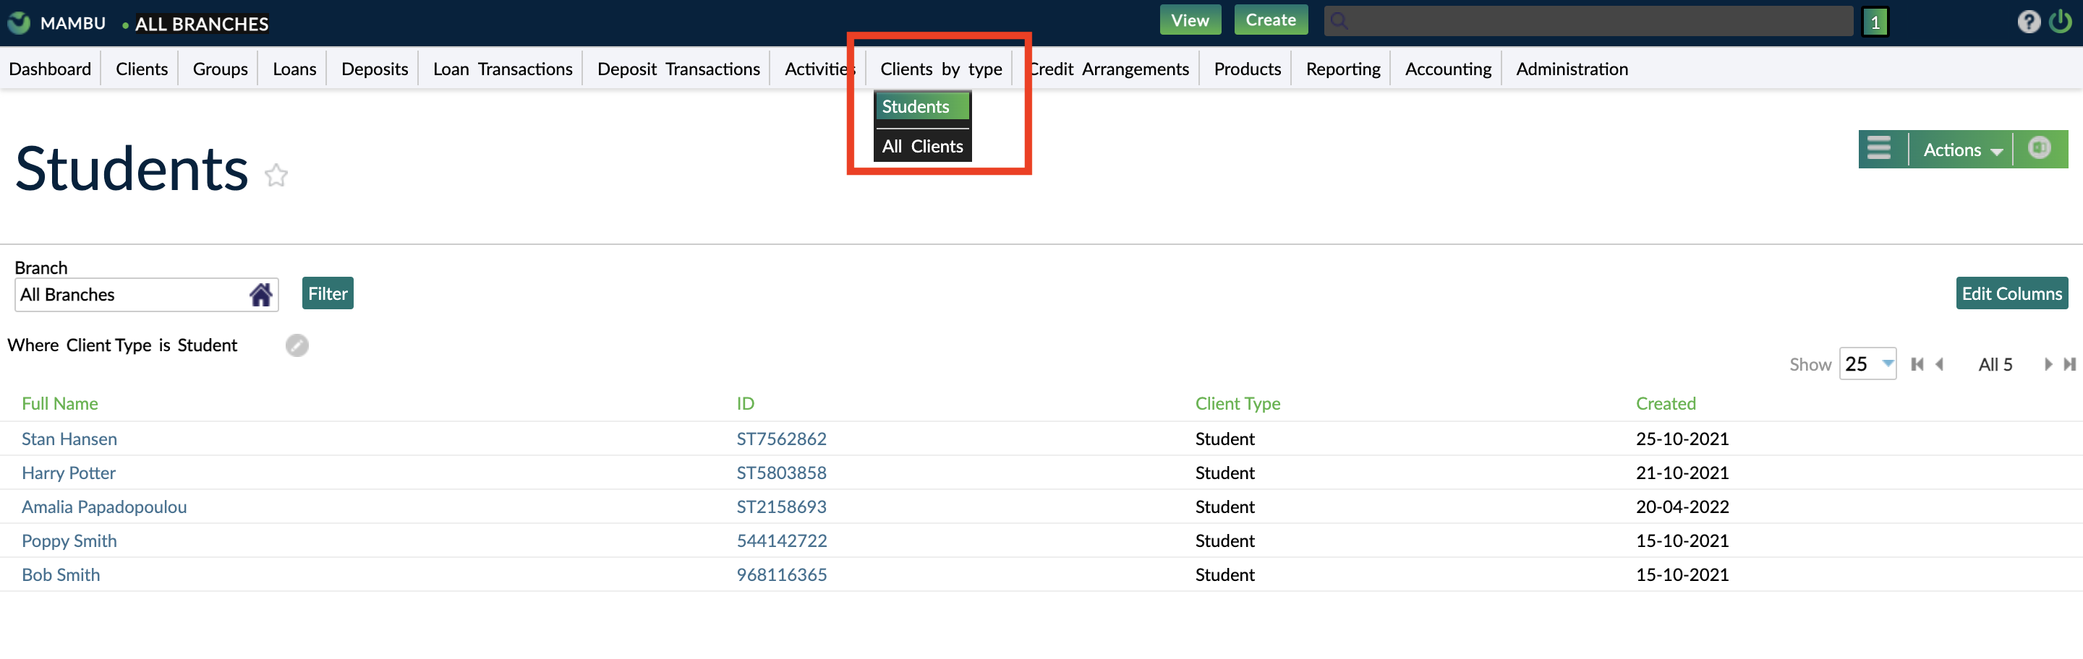Open the hamburger menu next to Actions
This screenshot has height=659, width=2083.
[1880, 149]
